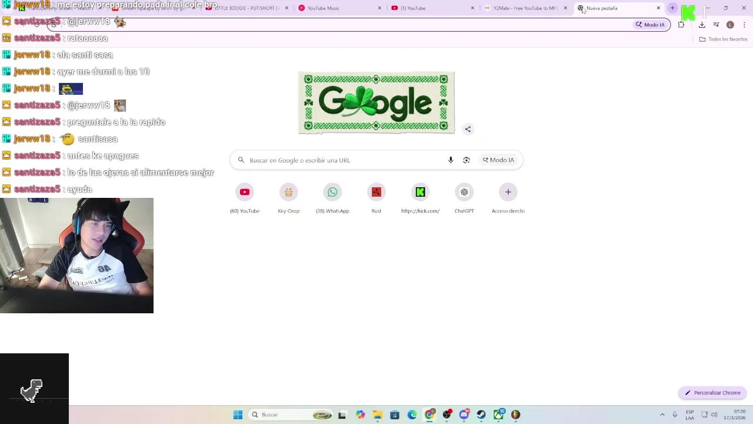Click Personalizar Chrome button

(713, 393)
